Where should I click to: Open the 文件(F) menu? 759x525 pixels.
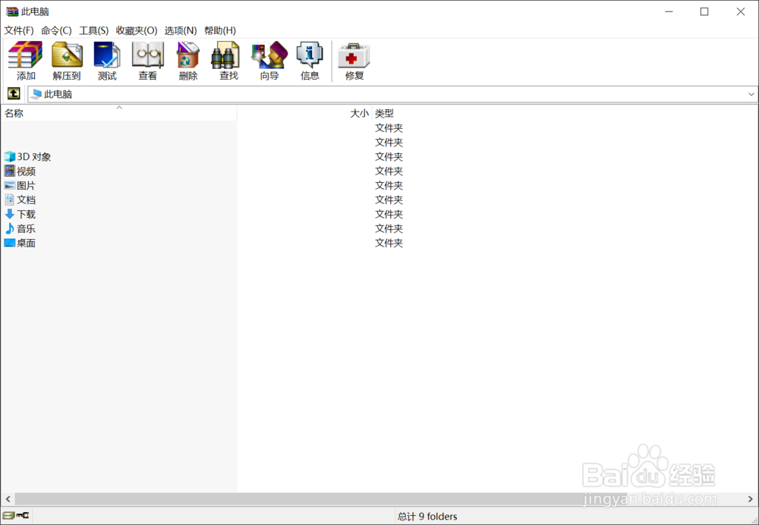(x=19, y=30)
